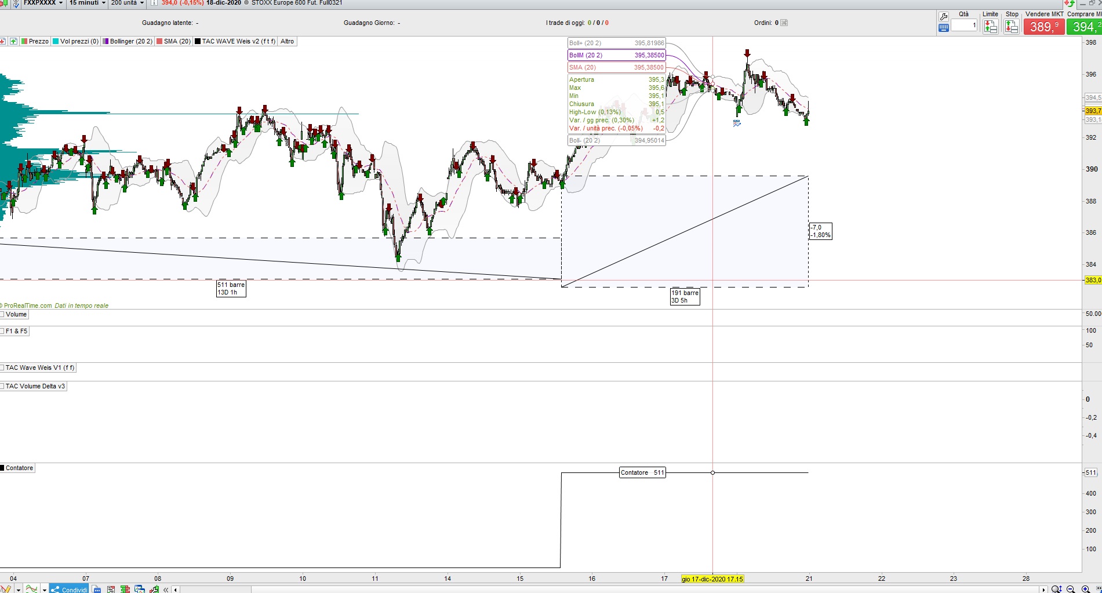The width and height of the screenshot is (1102, 593).
Task: Click the comment page icon next to Condividi
Action: [97, 590]
